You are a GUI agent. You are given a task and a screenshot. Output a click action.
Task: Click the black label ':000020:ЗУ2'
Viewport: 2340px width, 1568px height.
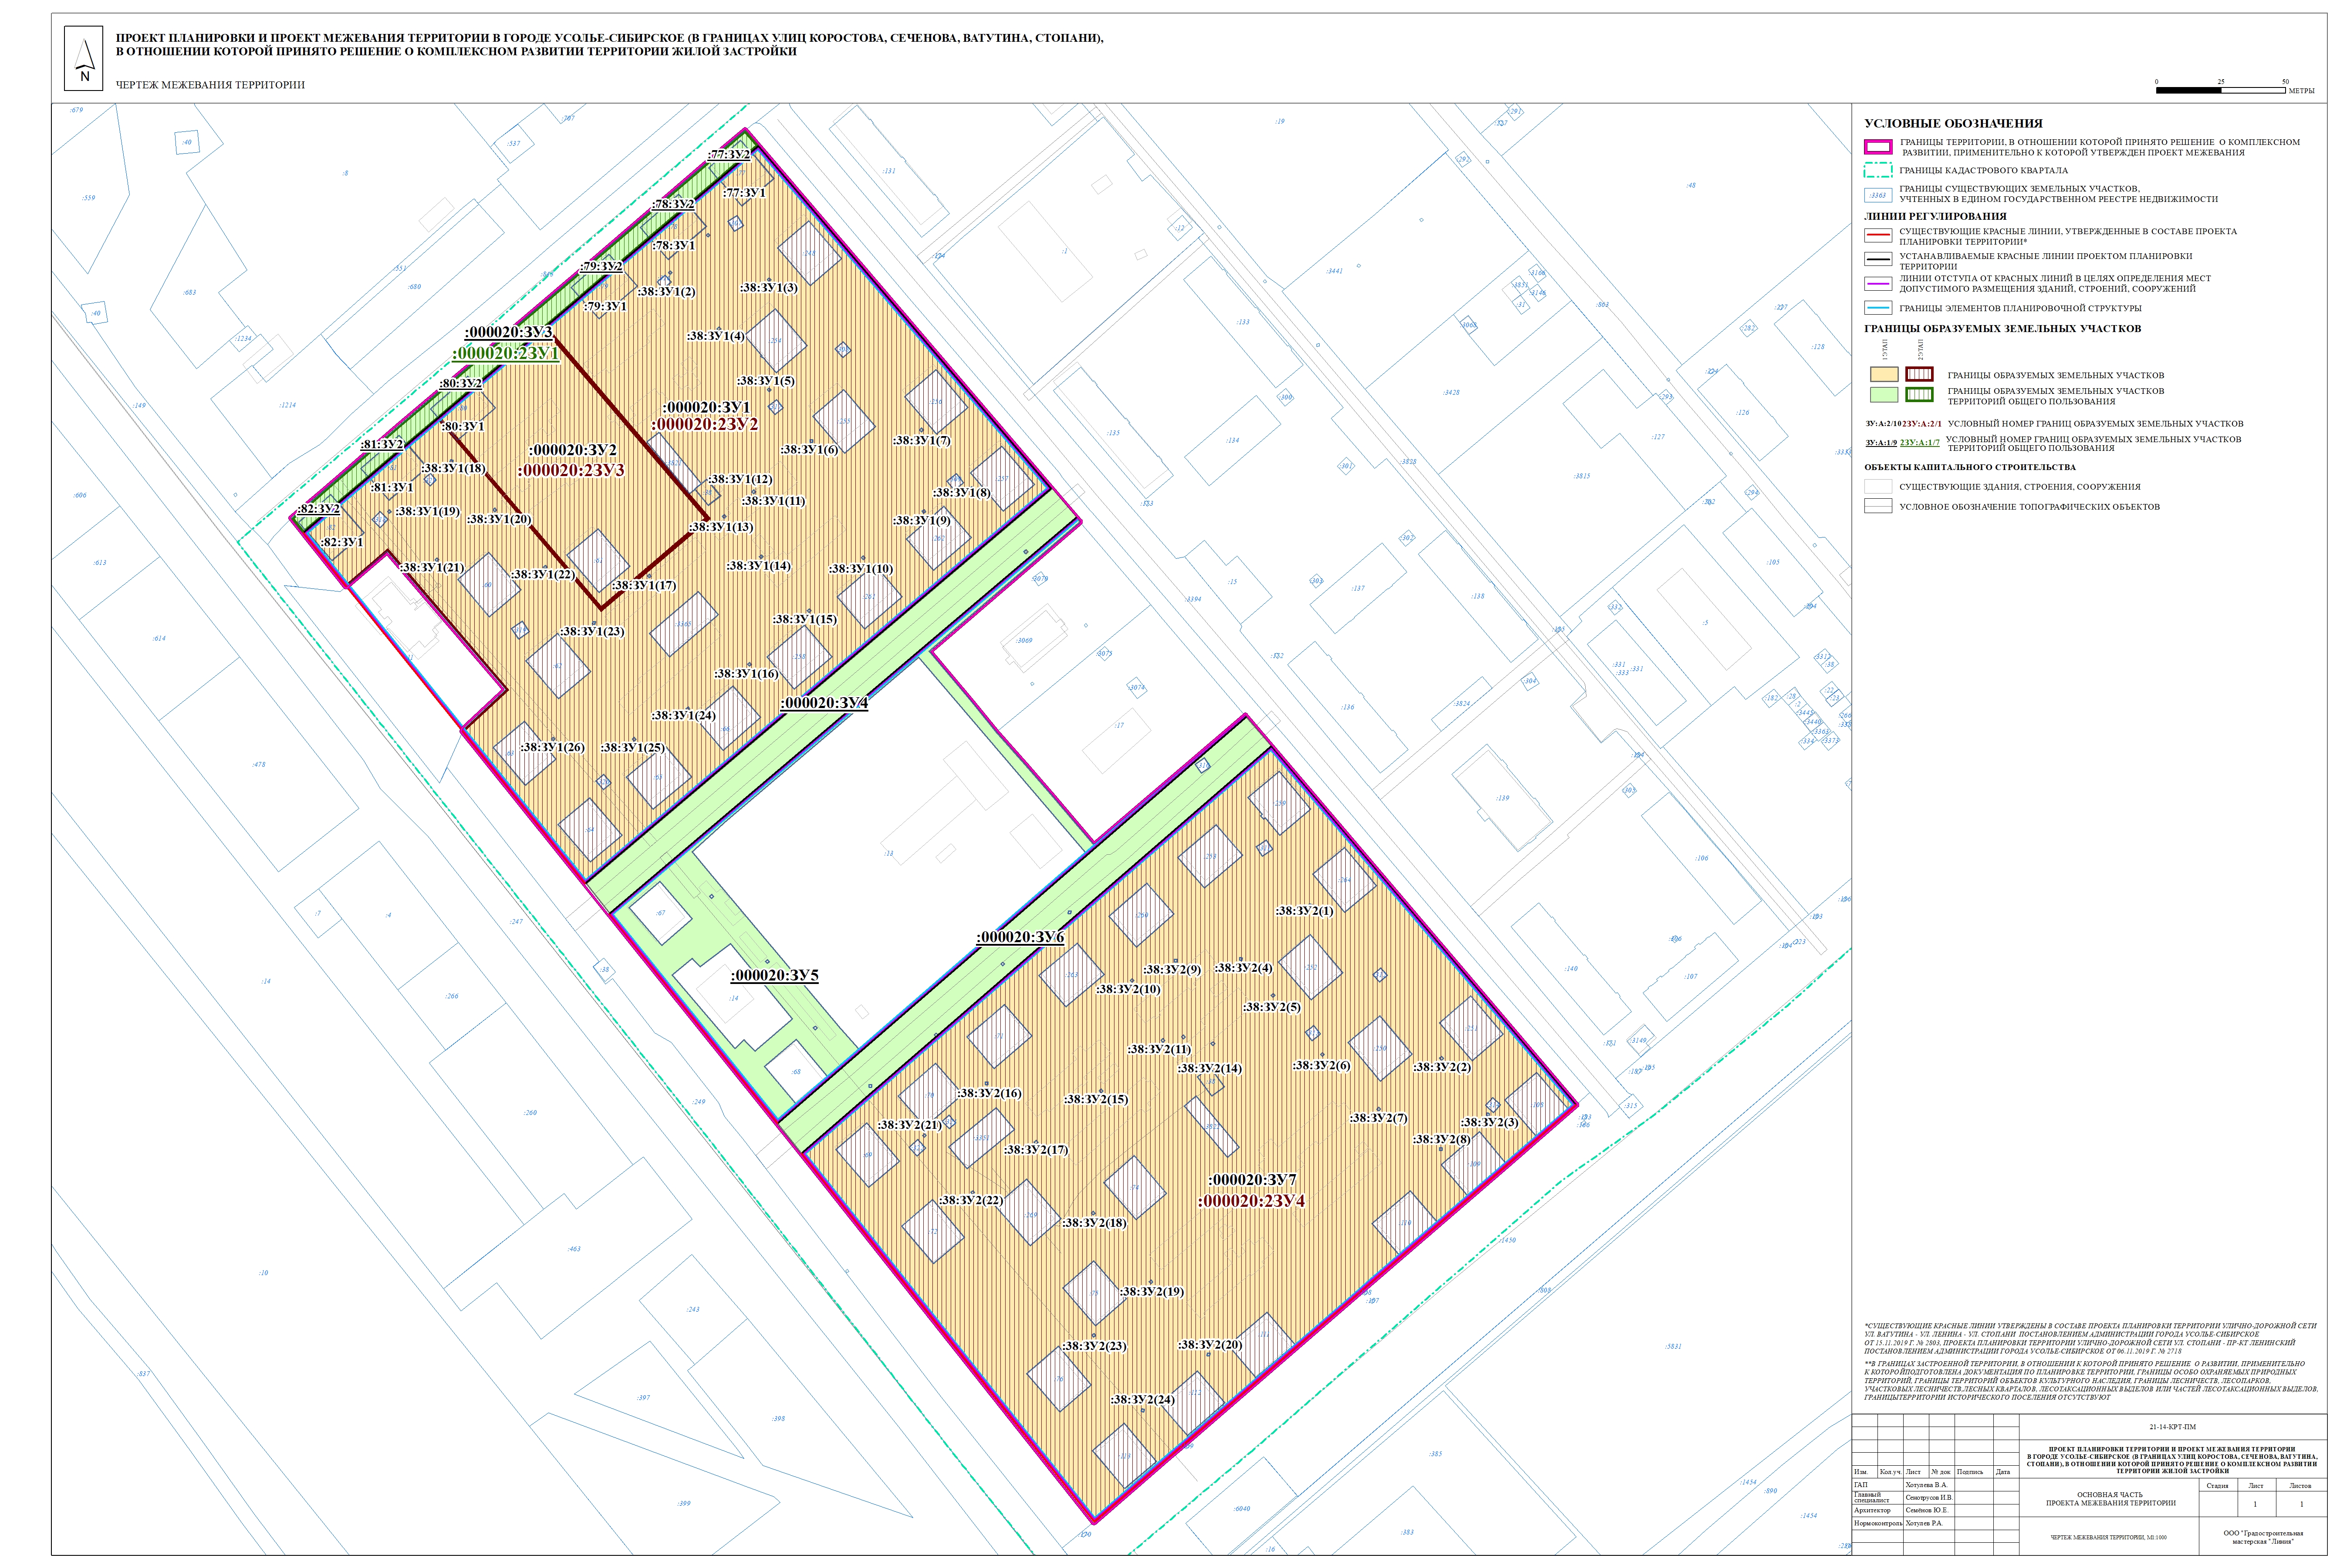point(572,450)
